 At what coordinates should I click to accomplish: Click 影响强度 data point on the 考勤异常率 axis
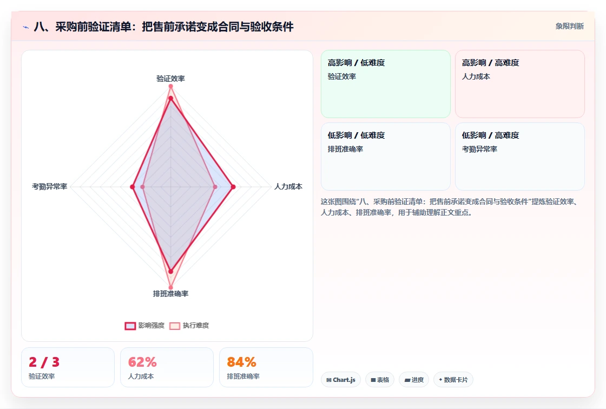(x=133, y=187)
